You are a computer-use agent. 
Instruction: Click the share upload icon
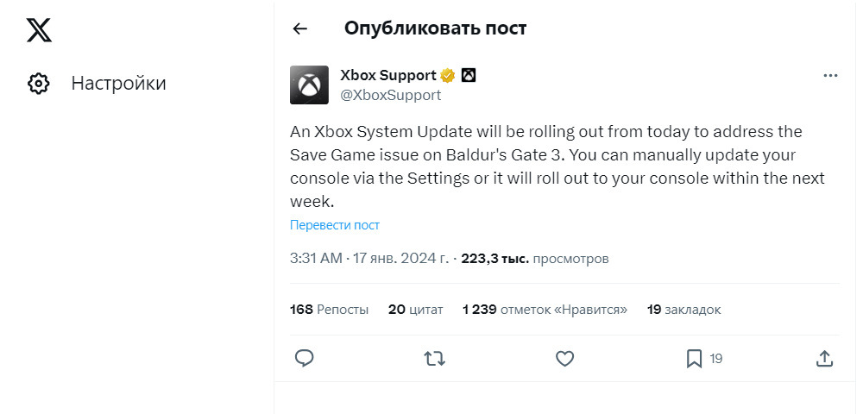click(824, 358)
